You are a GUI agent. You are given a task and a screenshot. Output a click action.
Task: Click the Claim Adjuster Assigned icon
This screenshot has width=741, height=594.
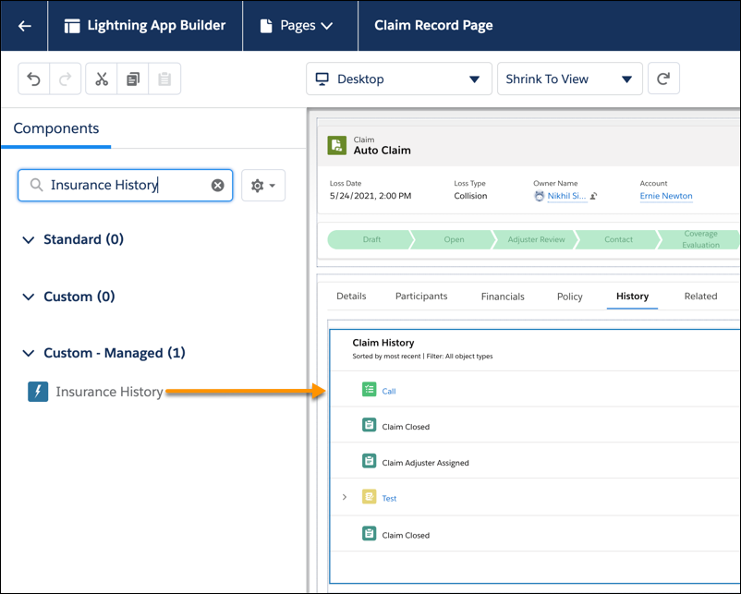(x=369, y=461)
